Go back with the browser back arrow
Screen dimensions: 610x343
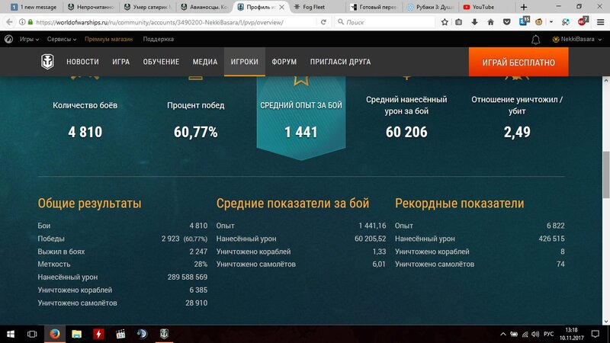click(x=9, y=22)
